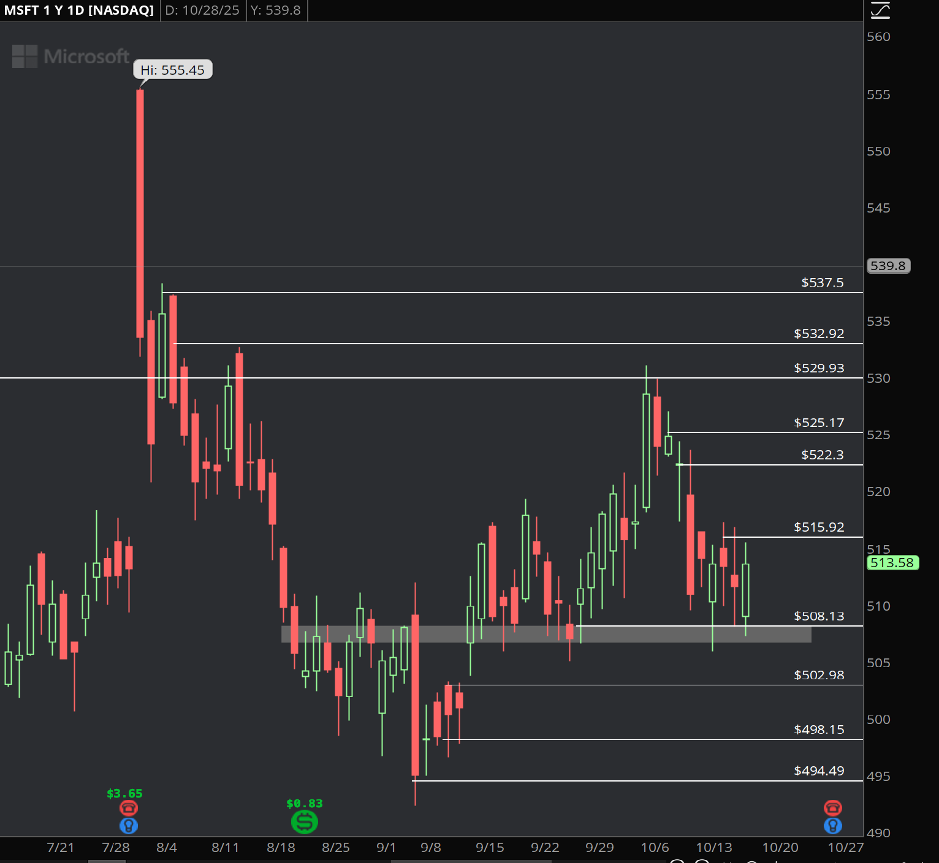Click the 539.8 cursor price marker
939x863 pixels.
click(888, 266)
